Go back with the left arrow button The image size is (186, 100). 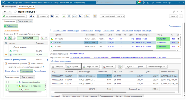[5, 12]
